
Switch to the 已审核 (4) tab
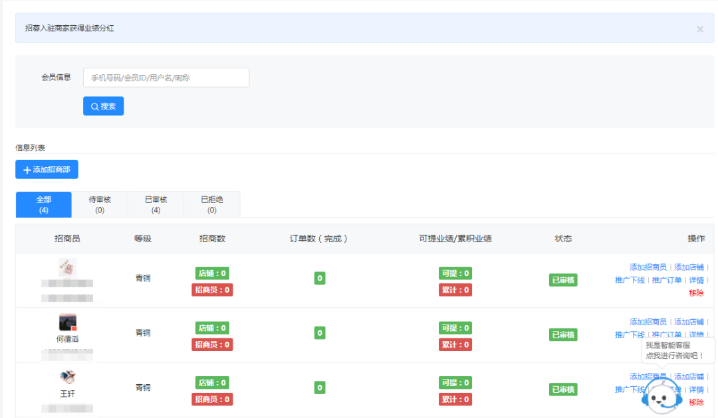(156, 204)
